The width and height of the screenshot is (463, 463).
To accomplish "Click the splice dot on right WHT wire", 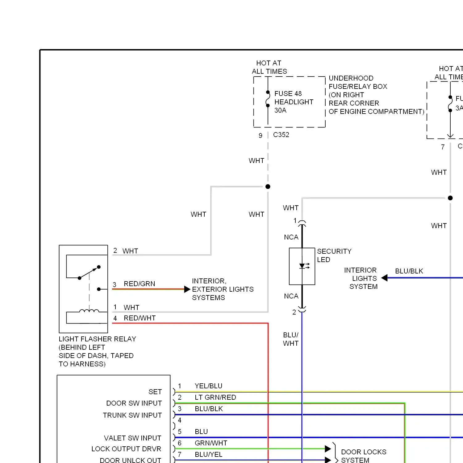I will point(450,198).
